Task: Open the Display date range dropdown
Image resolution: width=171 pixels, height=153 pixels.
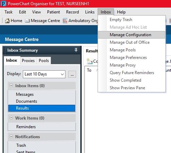Action: (44, 74)
